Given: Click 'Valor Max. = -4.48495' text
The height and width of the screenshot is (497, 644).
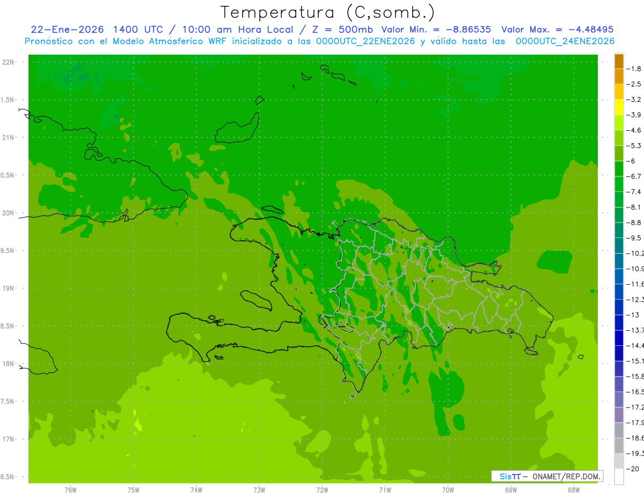Looking at the screenshot, I should coord(557,29).
